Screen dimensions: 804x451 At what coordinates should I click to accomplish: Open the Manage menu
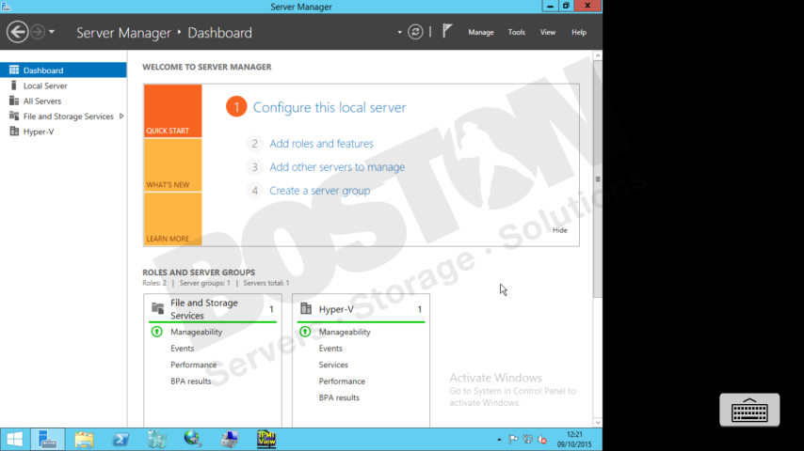click(480, 32)
